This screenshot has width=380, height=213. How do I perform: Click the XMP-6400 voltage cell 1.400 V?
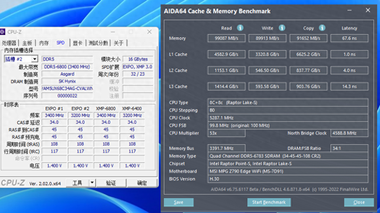point(132,166)
